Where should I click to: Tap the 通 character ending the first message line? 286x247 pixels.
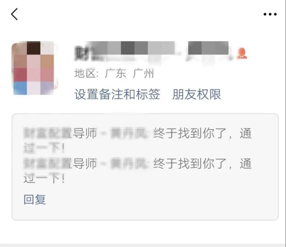point(245,133)
